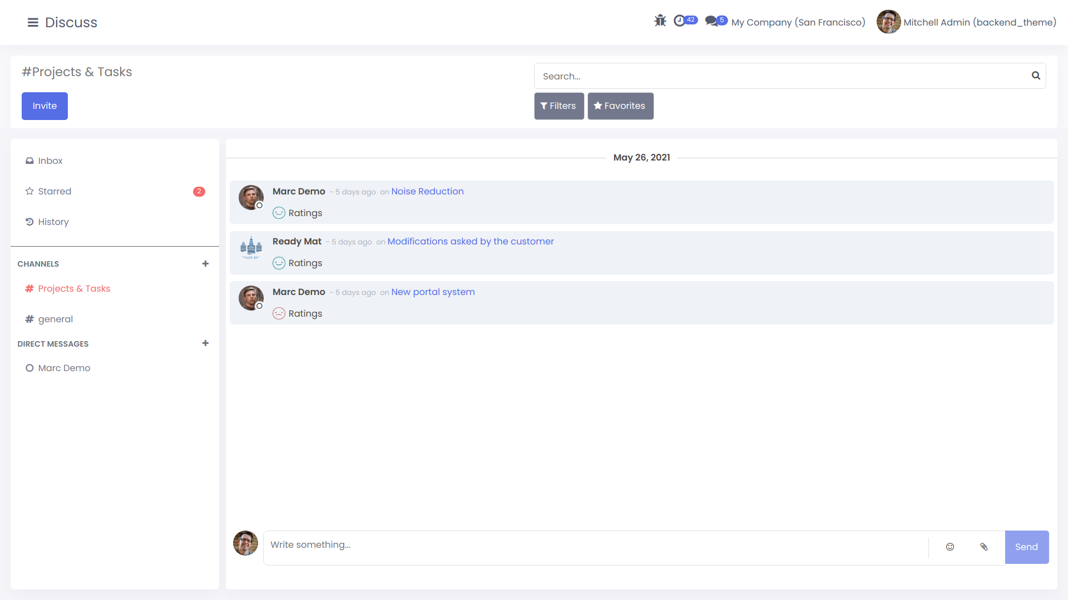Open the Filters dropdown
This screenshot has height=600, width=1068.
[559, 106]
